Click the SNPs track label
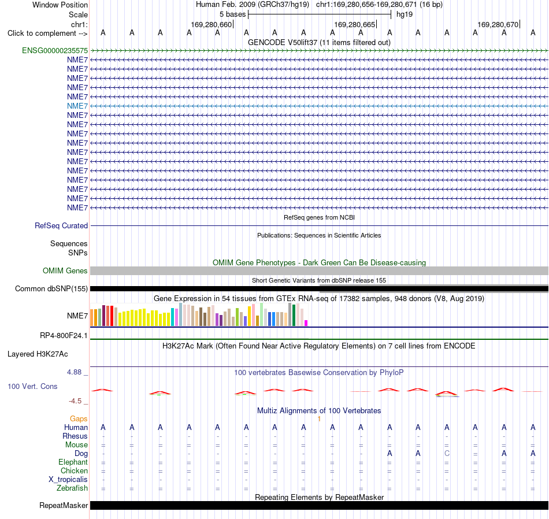 (x=78, y=253)
